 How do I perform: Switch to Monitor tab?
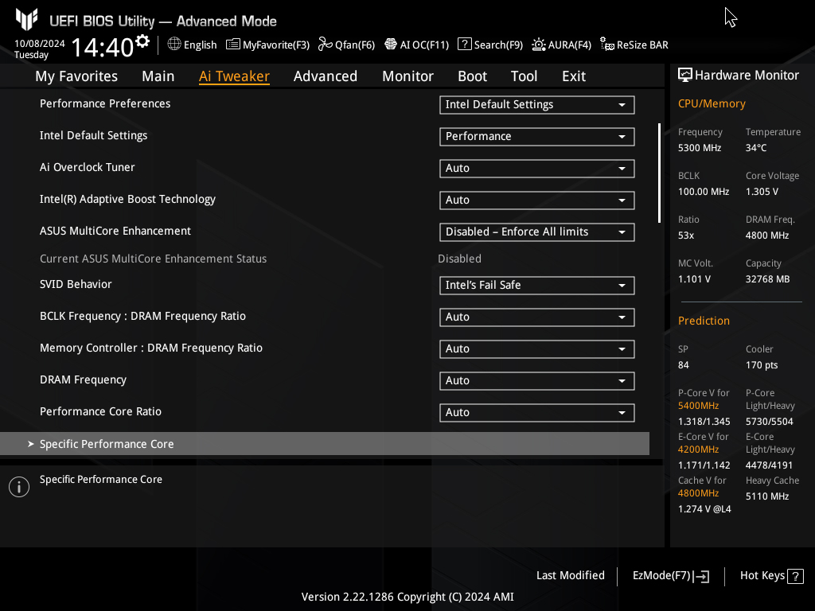pyautogui.click(x=408, y=76)
